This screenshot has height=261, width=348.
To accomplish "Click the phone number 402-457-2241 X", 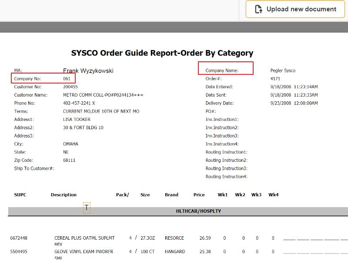I will pos(79,103).
